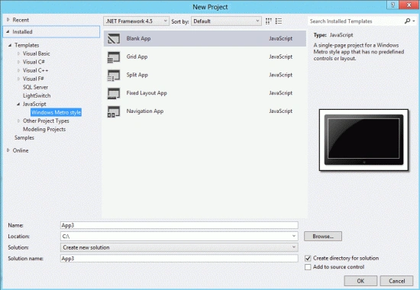Click JavaScript type of Blank App row
420x290 pixels.
point(281,39)
